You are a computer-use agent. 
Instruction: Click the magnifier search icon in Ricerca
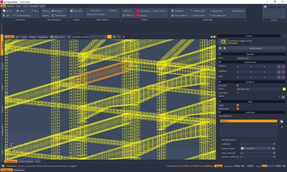coord(265,7)
